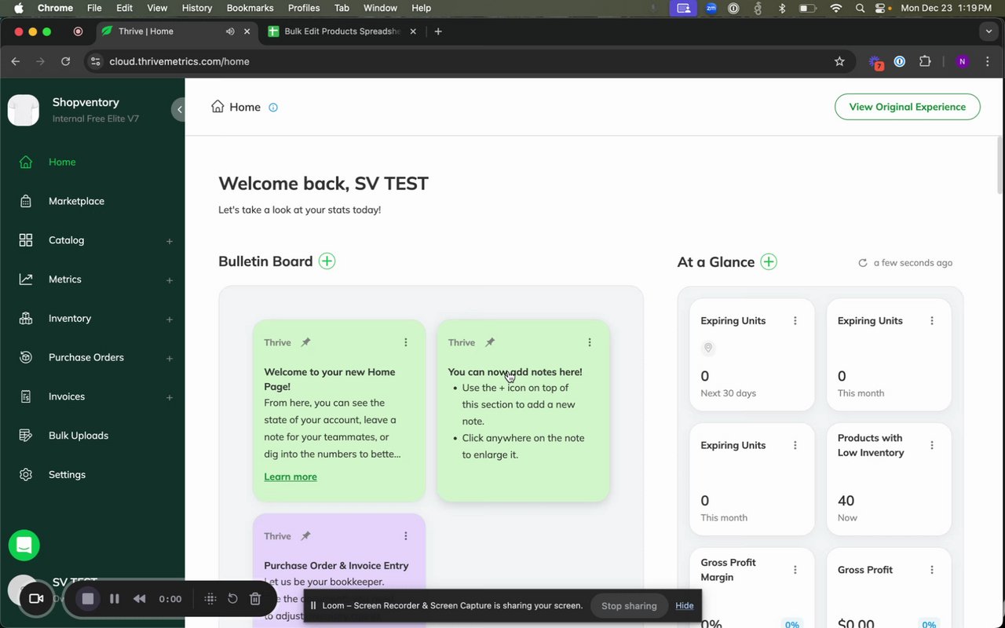Open the Bookmarks menu in menu bar

(250, 8)
